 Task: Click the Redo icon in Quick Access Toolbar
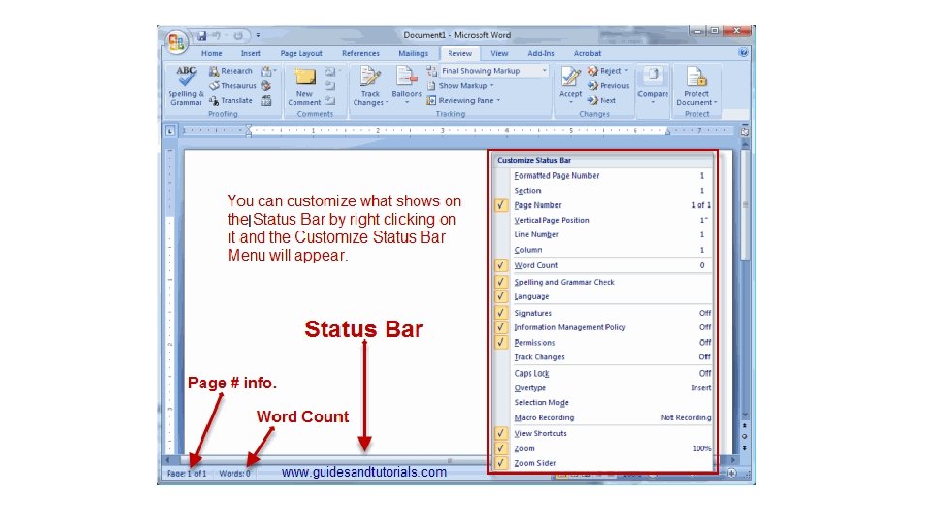point(238,36)
